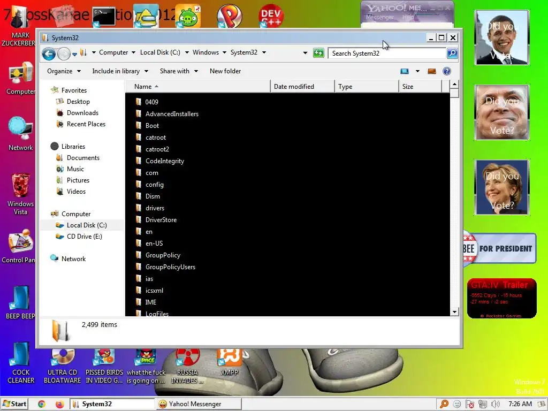Open the Include in library menu
The image size is (548, 411).
(x=120, y=71)
